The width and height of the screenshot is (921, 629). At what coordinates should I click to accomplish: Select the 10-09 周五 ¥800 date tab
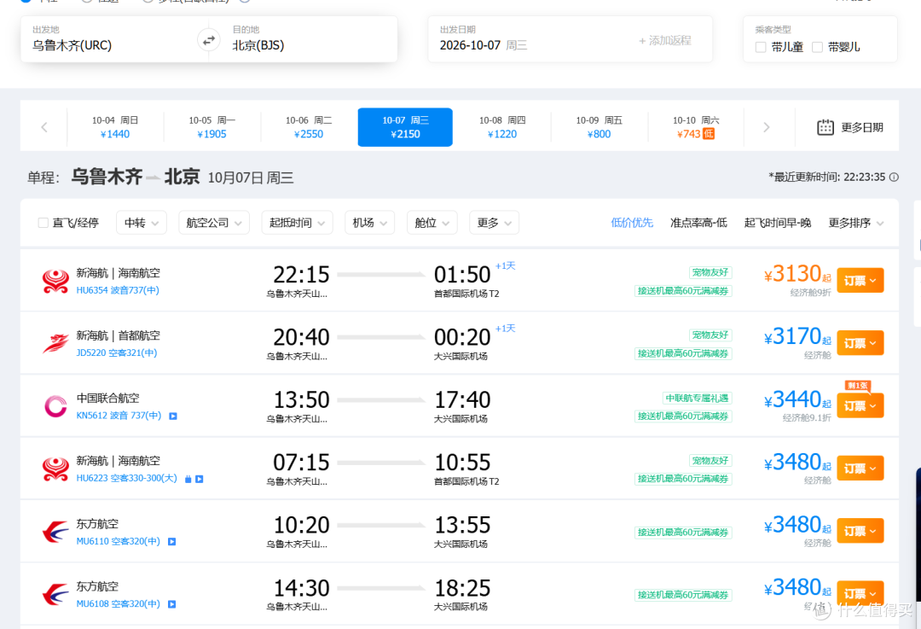(600, 127)
